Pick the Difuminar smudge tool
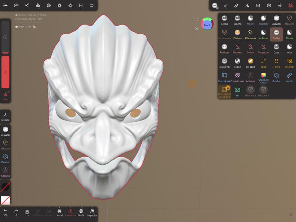Screen dimensions: 296x222 250,34
